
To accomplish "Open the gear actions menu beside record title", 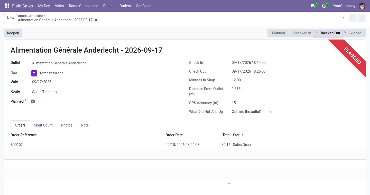I will tap(96, 20).
